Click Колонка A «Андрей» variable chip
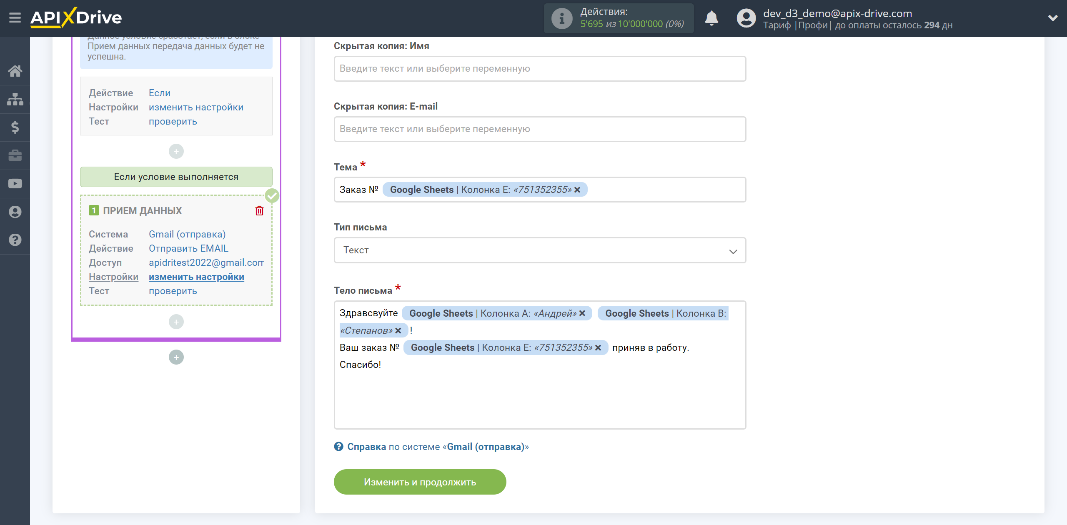This screenshot has height=525, width=1067. click(x=497, y=313)
